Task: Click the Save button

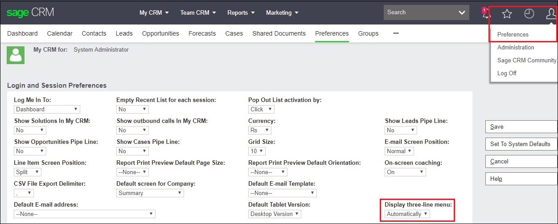Action: 521,126
